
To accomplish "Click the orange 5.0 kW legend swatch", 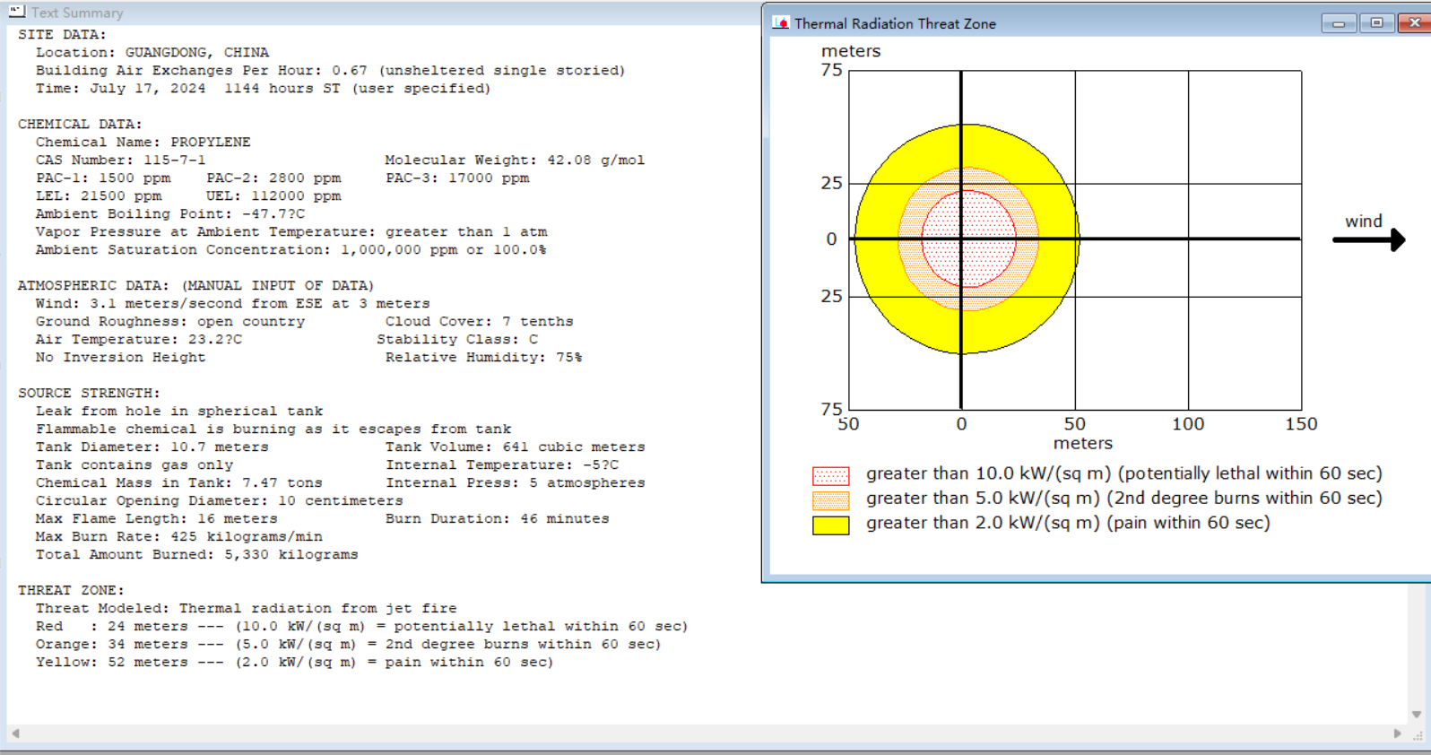I will pos(830,500).
